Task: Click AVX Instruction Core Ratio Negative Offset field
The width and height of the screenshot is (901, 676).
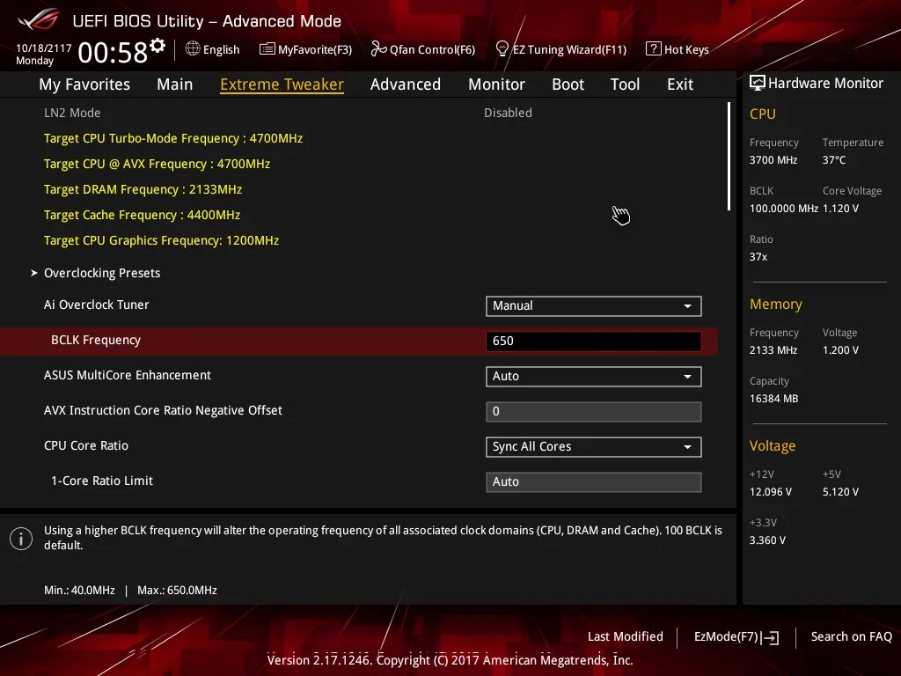Action: 594,412
